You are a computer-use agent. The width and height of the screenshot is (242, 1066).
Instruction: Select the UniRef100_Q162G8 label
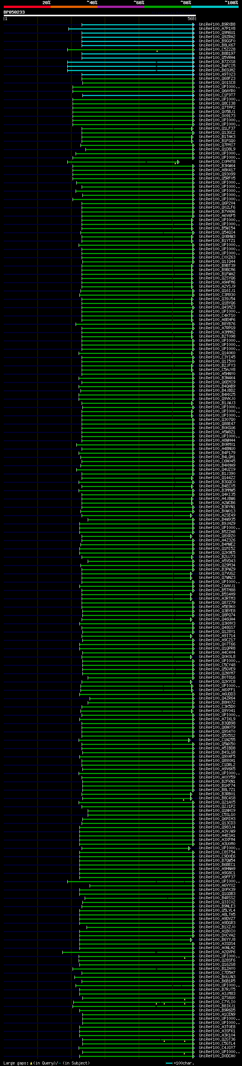(x=217, y=964)
